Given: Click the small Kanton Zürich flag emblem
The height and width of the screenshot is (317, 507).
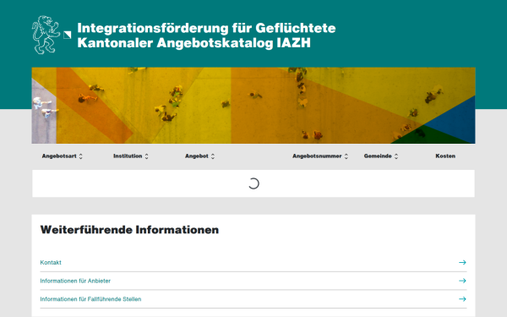Looking at the screenshot, I should [x=68, y=35].
